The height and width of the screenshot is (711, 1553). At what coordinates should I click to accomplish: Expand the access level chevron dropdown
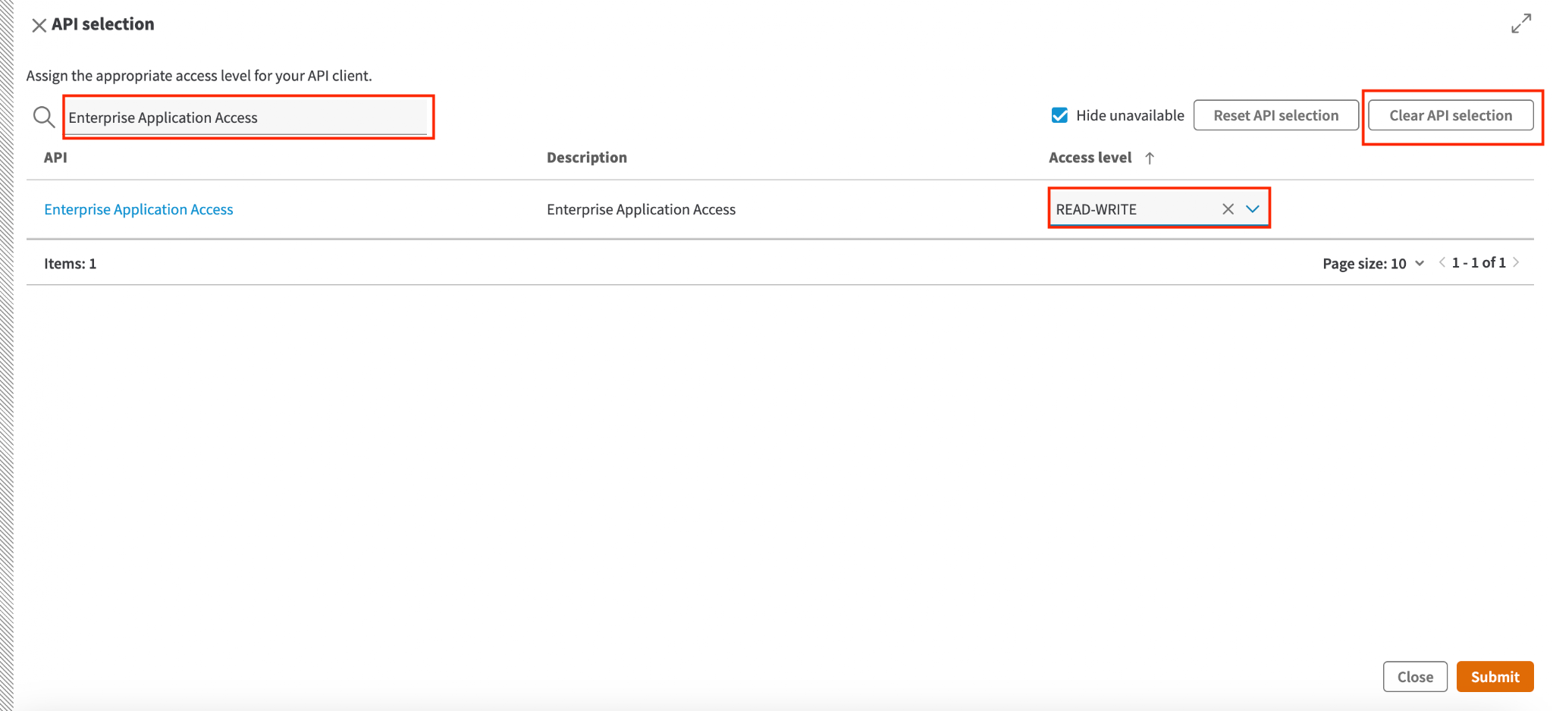pos(1252,209)
